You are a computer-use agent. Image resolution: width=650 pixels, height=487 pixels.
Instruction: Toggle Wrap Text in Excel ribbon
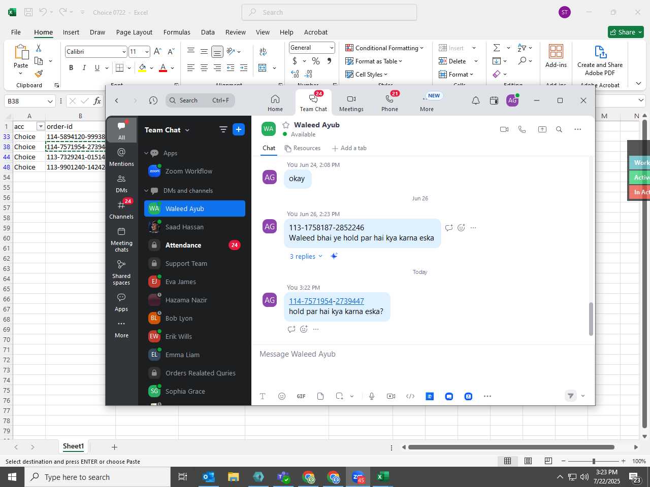coord(263,51)
